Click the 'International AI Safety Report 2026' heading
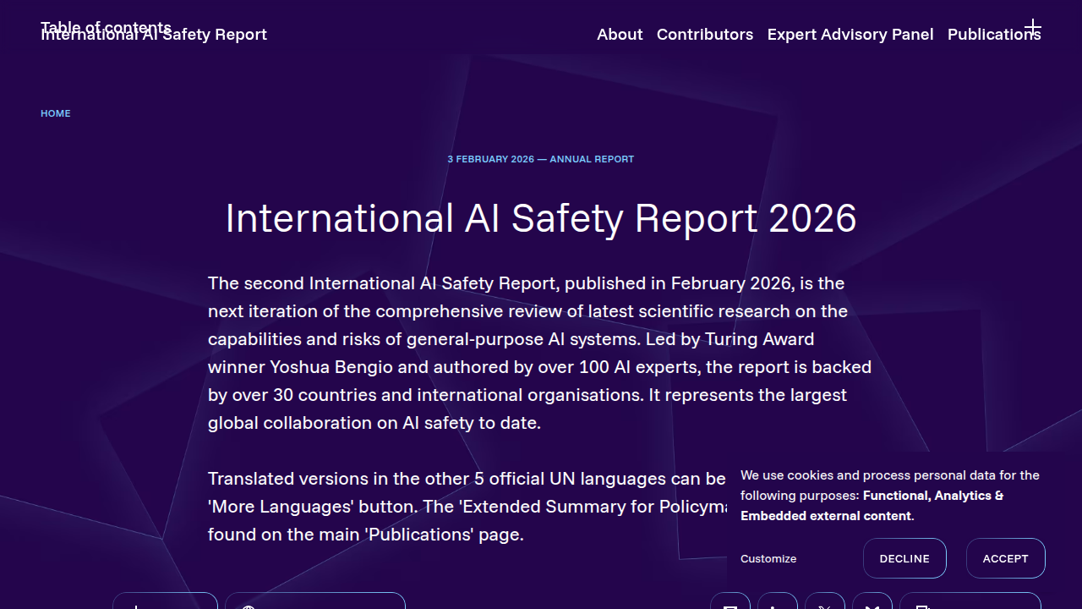Screen dimensions: 1082x609 (x=541, y=218)
